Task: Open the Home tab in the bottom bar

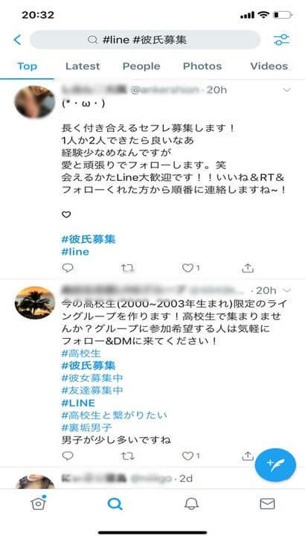Action: pyautogui.click(x=38, y=503)
